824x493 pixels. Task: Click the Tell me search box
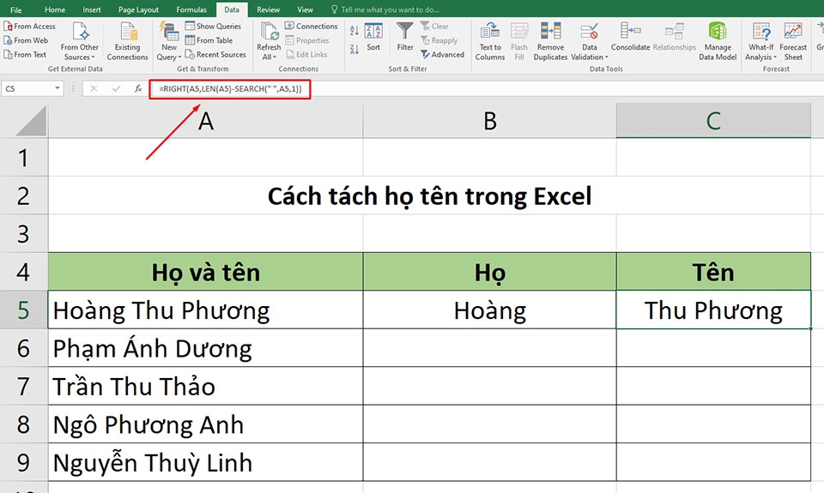coord(385,9)
